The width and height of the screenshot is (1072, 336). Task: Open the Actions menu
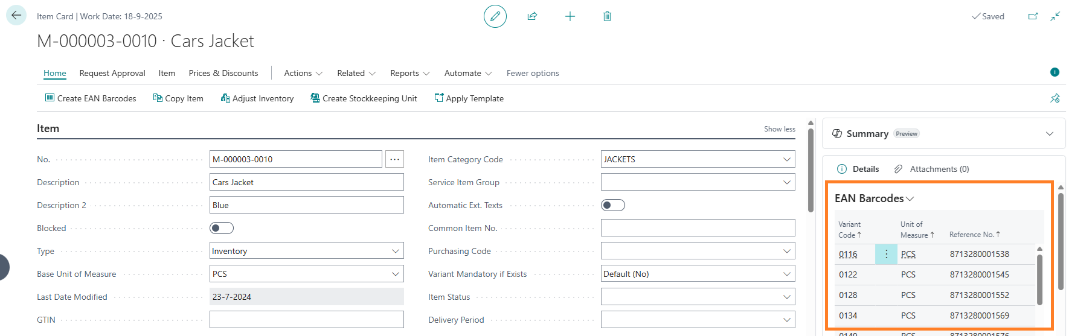click(x=303, y=73)
